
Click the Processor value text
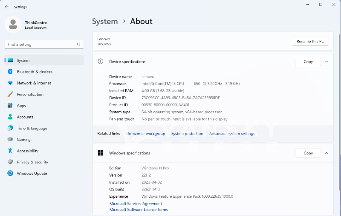pos(191,84)
